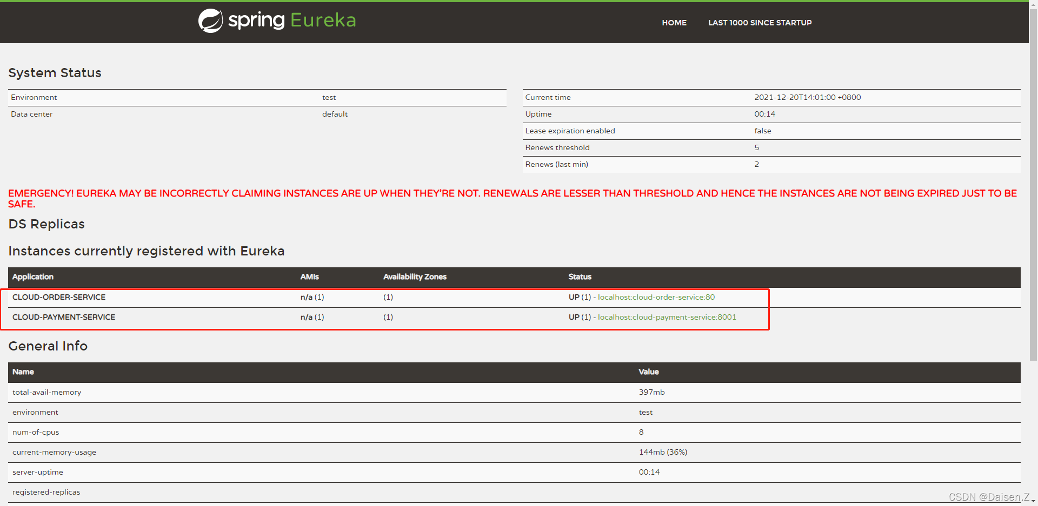Open LAST 1000 SINCE STARTUP page

[760, 23]
